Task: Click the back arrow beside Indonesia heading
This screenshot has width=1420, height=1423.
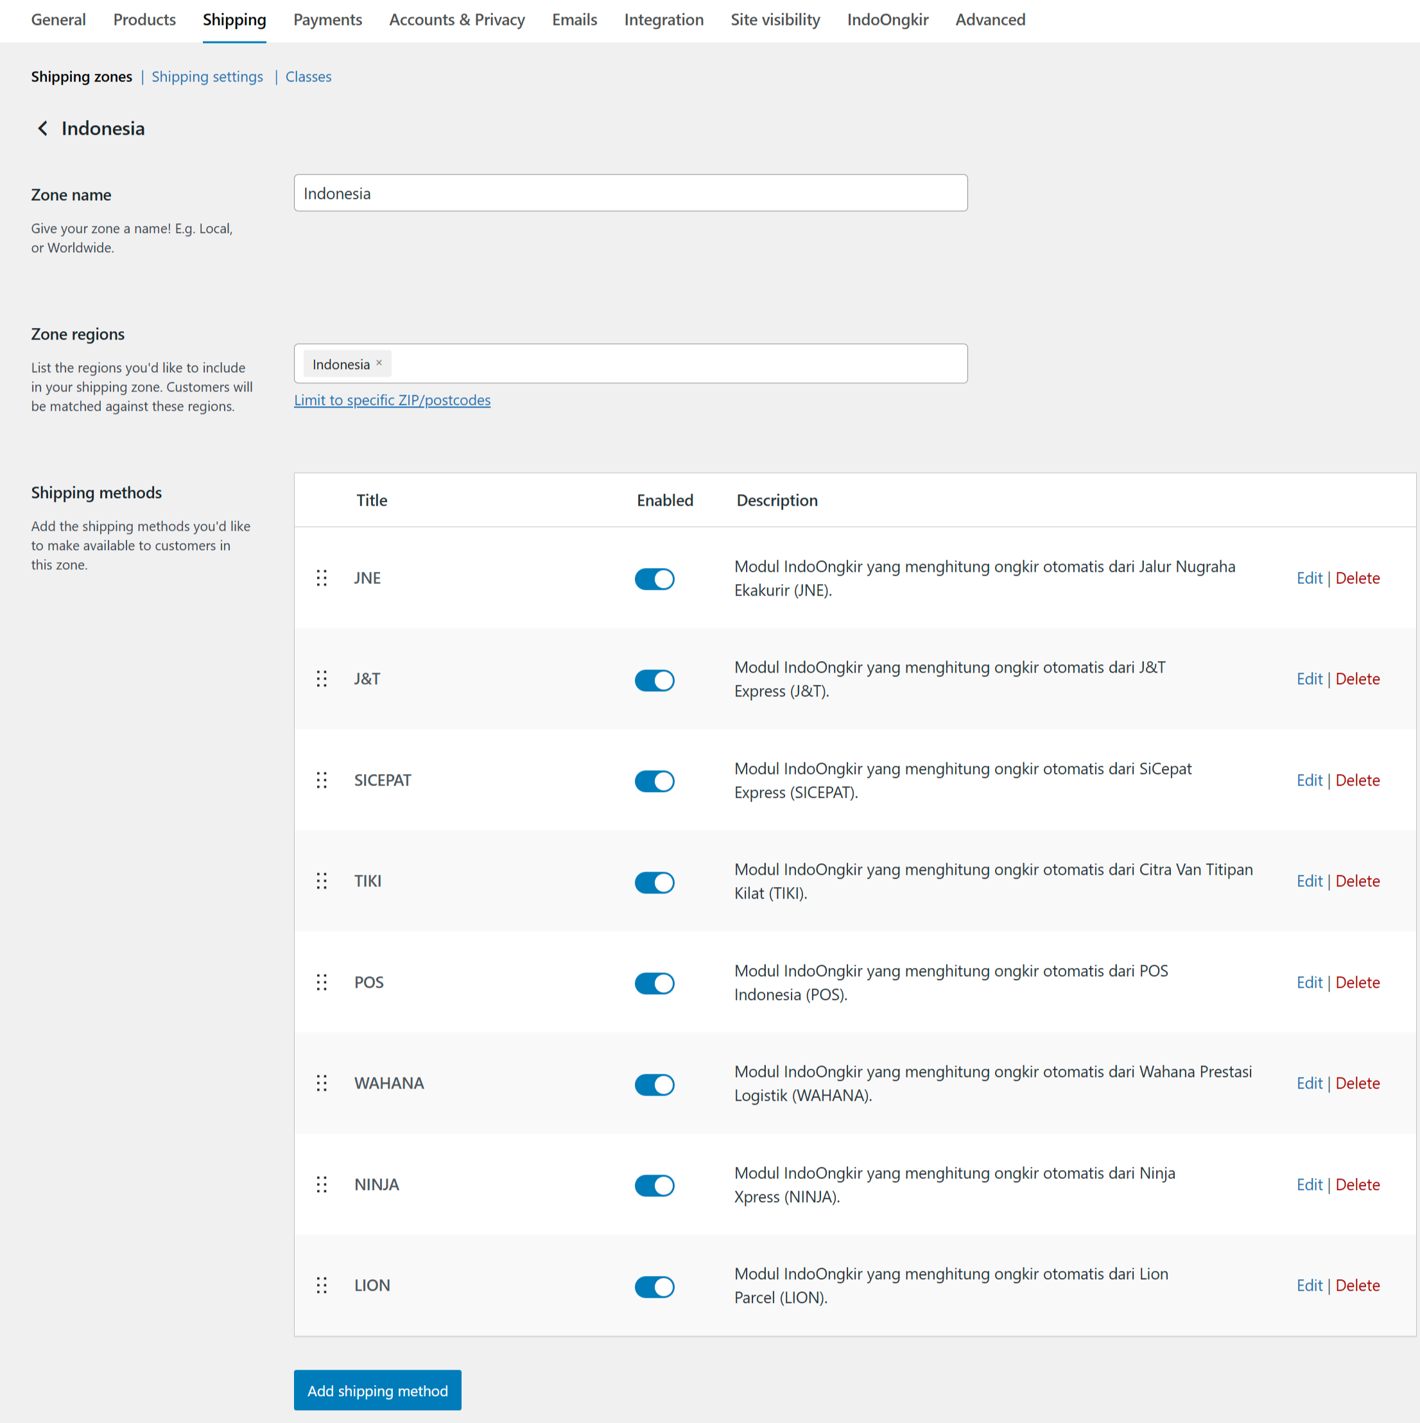Action: tap(43, 128)
